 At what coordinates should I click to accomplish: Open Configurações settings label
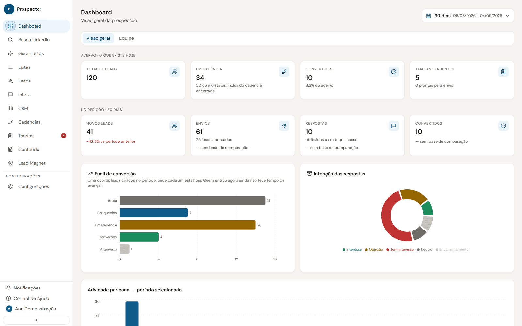pos(34,186)
